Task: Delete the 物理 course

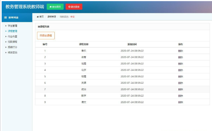Action: pyautogui.click(x=180, y=76)
